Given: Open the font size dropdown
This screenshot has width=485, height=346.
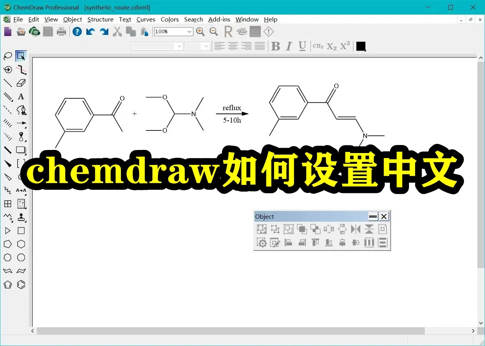Looking at the screenshot, I should point(206,46).
